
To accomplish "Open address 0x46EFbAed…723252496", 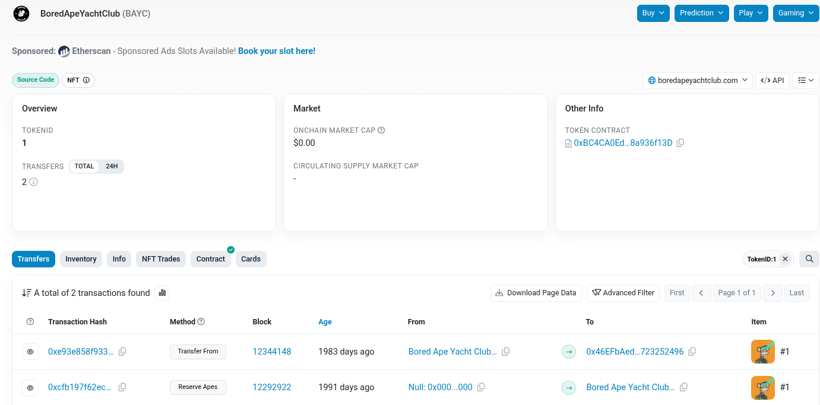I will tap(635, 352).
